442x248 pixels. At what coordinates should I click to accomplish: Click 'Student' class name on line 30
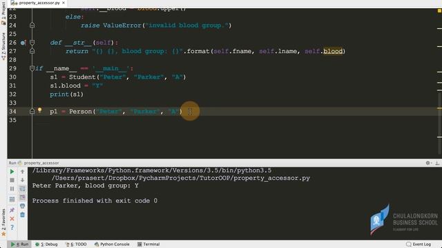(x=82, y=77)
